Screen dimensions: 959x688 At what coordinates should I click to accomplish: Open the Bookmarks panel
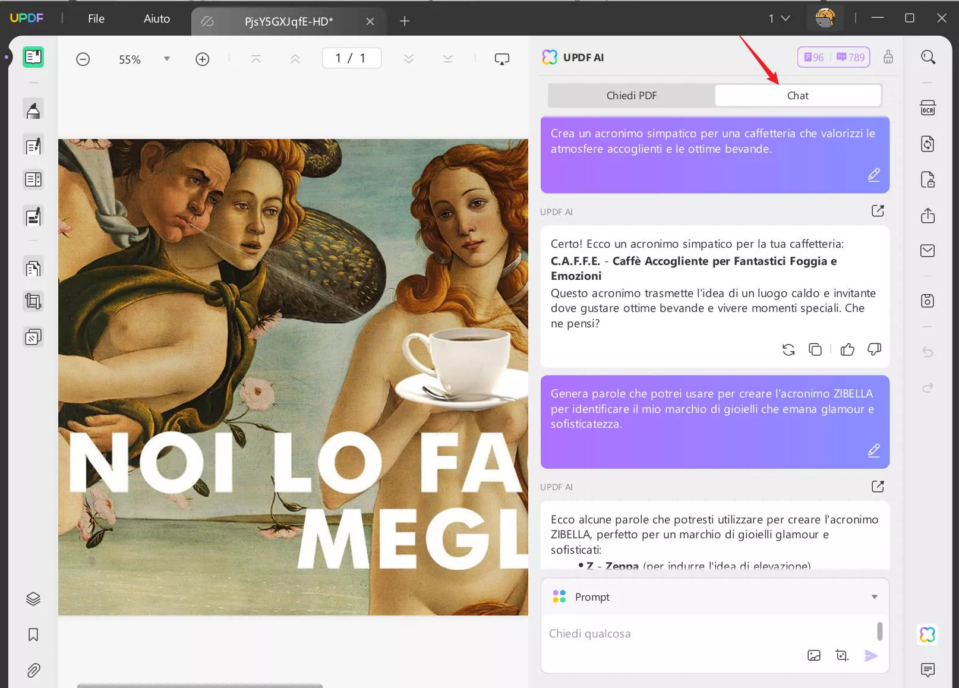click(x=33, y=635)
